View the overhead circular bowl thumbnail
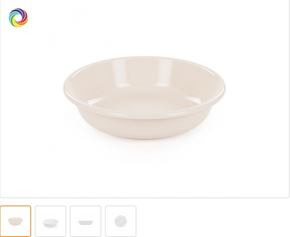This screenshot has height=237, width=290. [x=121, y=221]
